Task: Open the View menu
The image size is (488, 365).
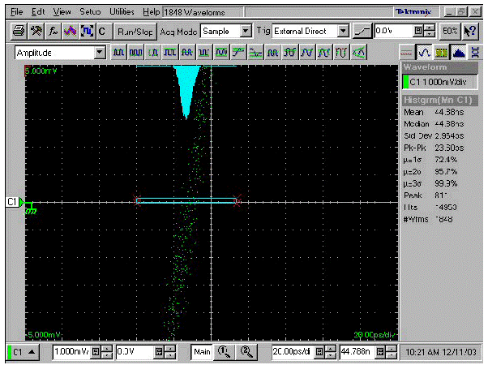Action: tap(62, 12)
